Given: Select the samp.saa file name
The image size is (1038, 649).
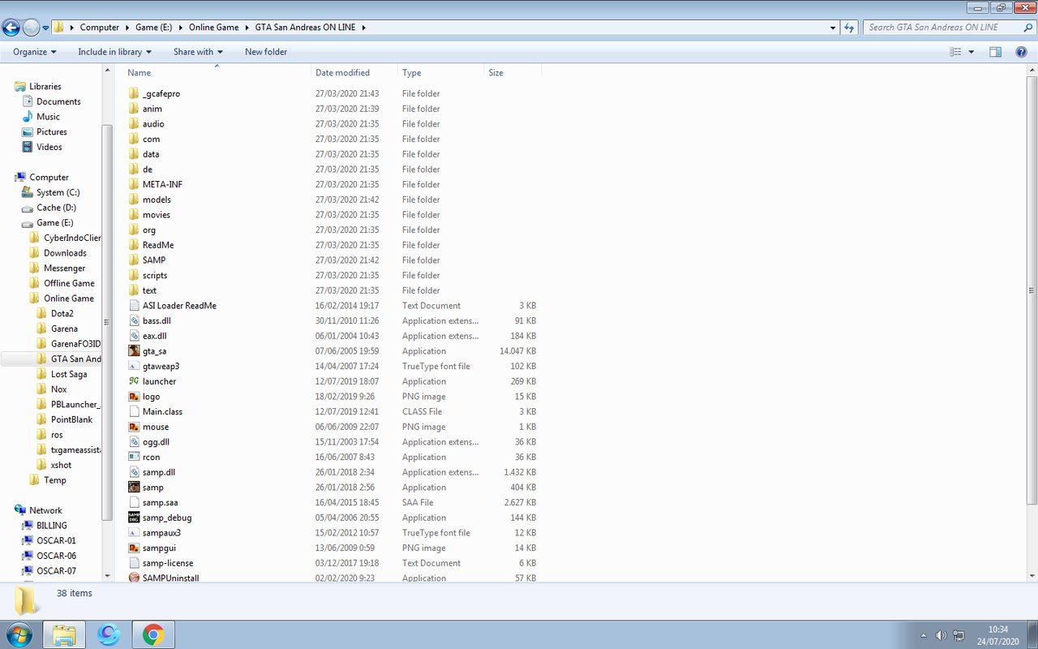Looking at the screenshot, I should (x=161, y=503).
